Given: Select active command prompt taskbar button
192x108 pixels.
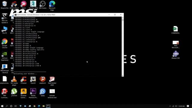Looking at the screenshot, I should (48, 106).
